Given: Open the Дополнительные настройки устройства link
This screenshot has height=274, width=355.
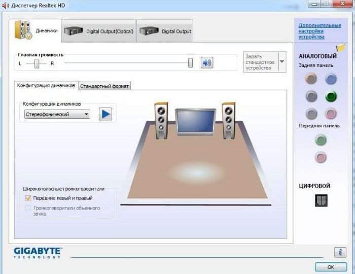Looking at the screenshot, I should pos(319,31).
